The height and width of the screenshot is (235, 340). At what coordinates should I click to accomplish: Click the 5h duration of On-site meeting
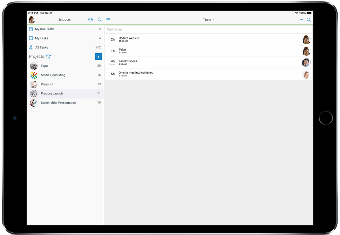113,74
